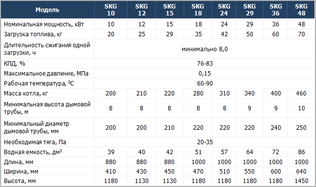Select the Ширина, мм row label
Image resolution: width=316 pixels, height=187 pixels.
(21, 172)
